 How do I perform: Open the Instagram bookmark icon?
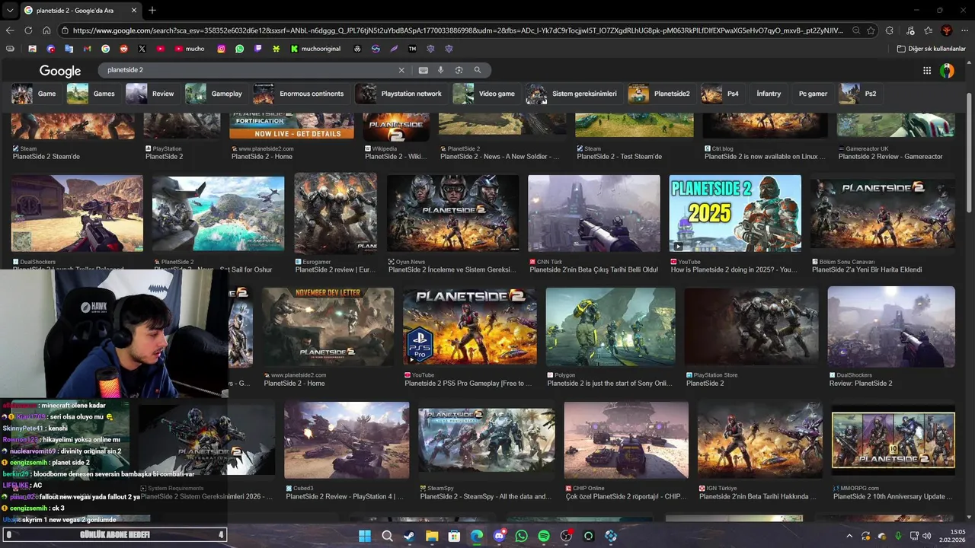point(222,49)
